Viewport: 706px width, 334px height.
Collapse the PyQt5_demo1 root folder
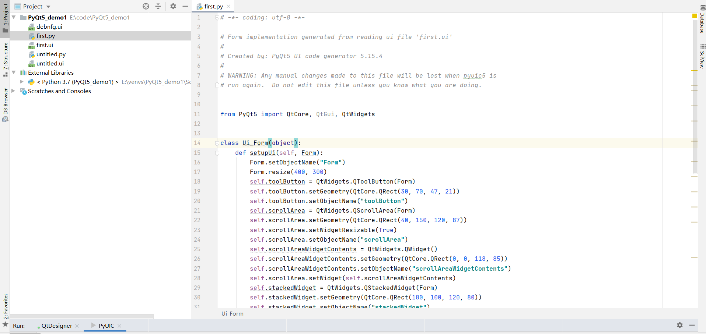tap(14, 17)
